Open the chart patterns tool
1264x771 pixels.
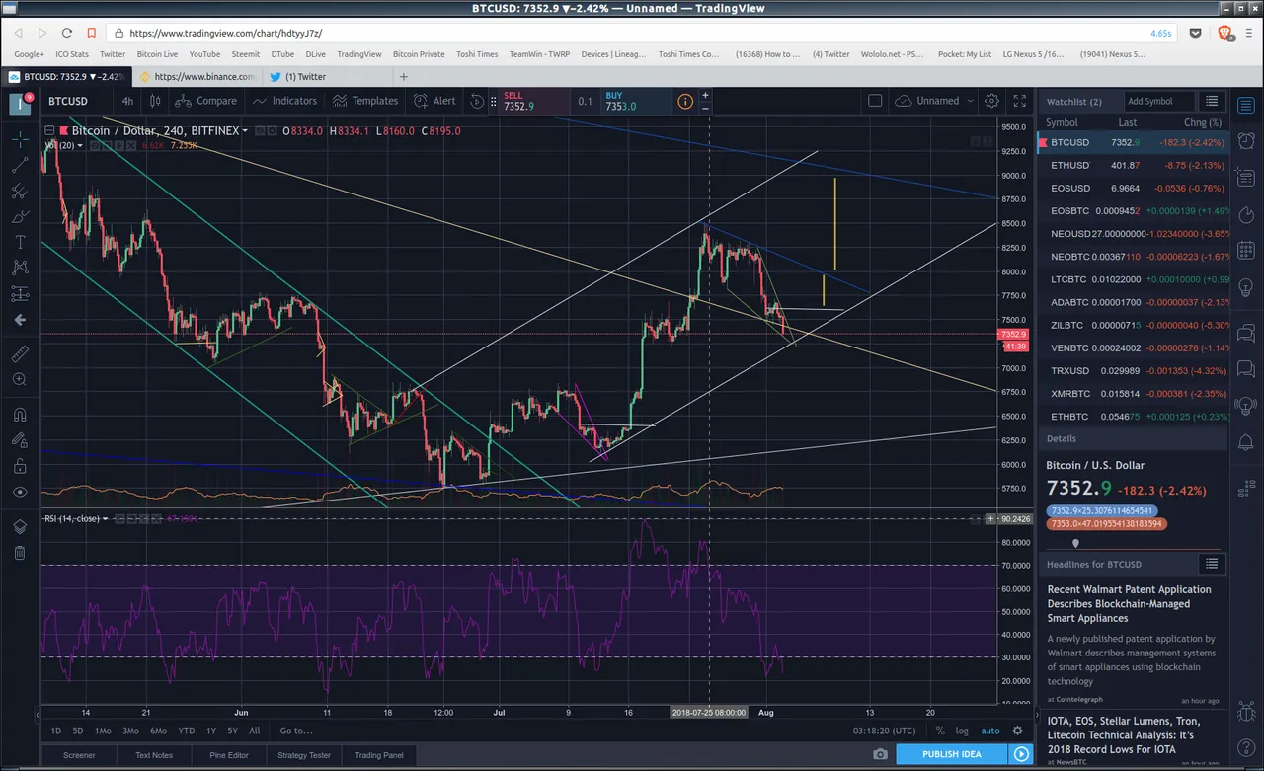[20, 268]
